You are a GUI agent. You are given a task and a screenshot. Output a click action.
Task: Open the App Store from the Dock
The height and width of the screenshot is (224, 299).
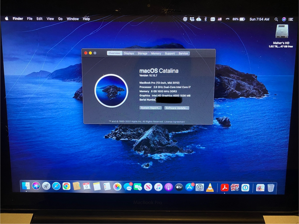pos(189,187)
